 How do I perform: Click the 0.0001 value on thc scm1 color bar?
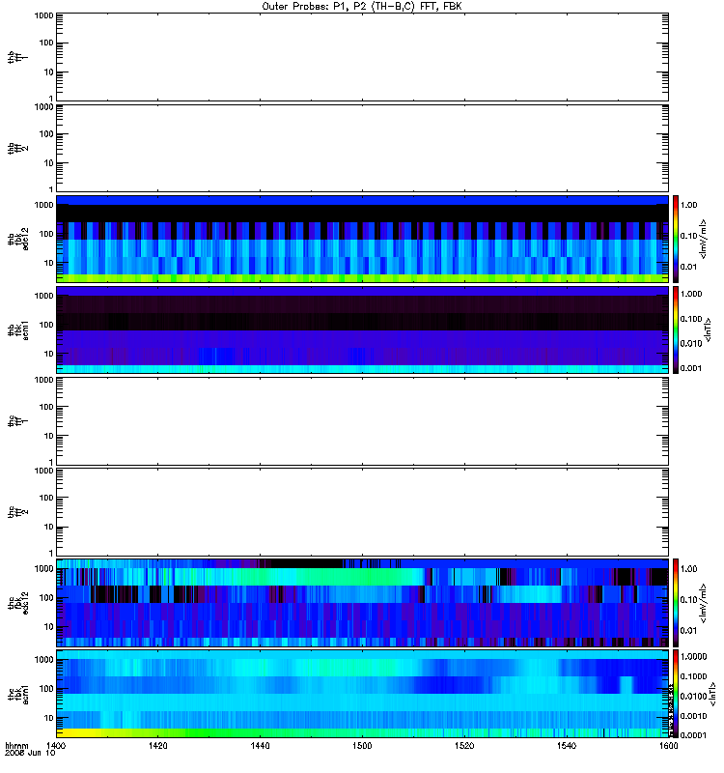tap(693, 735)
